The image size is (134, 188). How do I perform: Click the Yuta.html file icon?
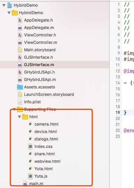coord(30,169)
